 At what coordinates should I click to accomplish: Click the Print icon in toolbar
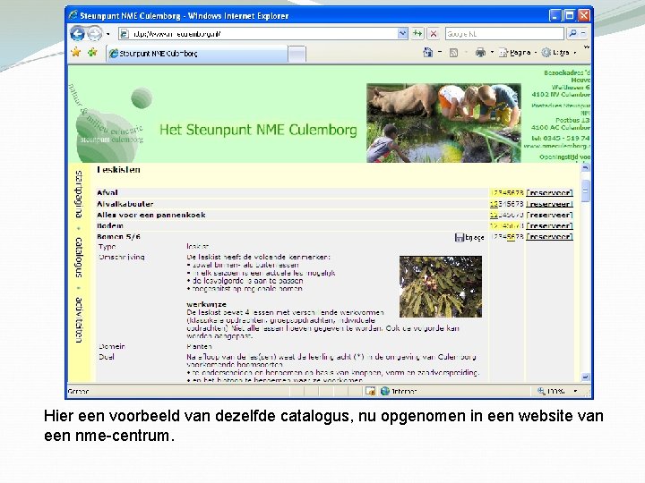(480, 53)
